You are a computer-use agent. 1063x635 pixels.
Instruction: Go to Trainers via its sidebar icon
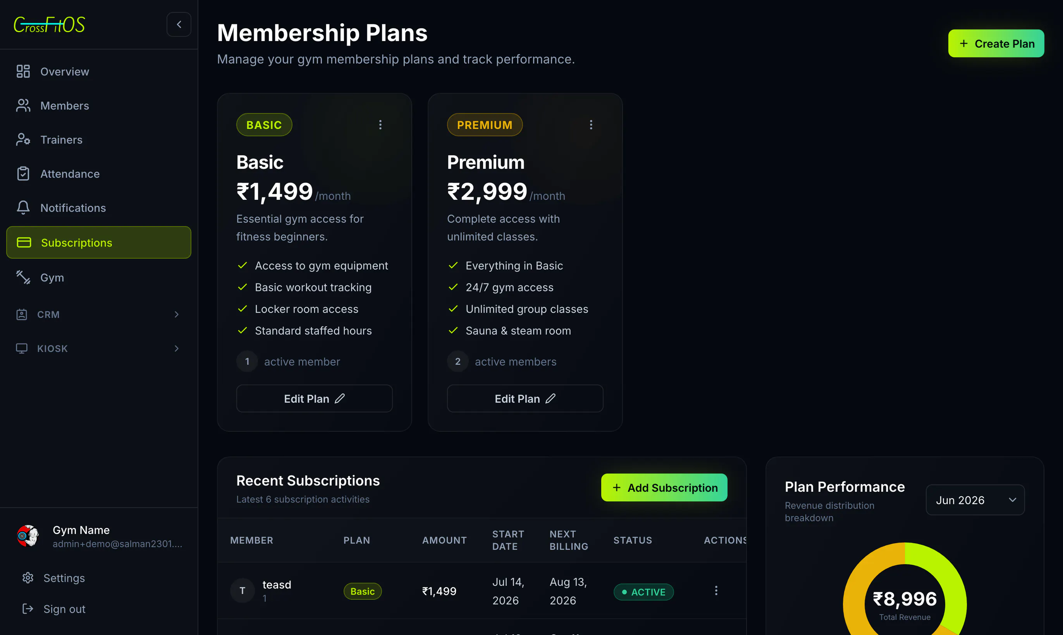pos(23,139)
